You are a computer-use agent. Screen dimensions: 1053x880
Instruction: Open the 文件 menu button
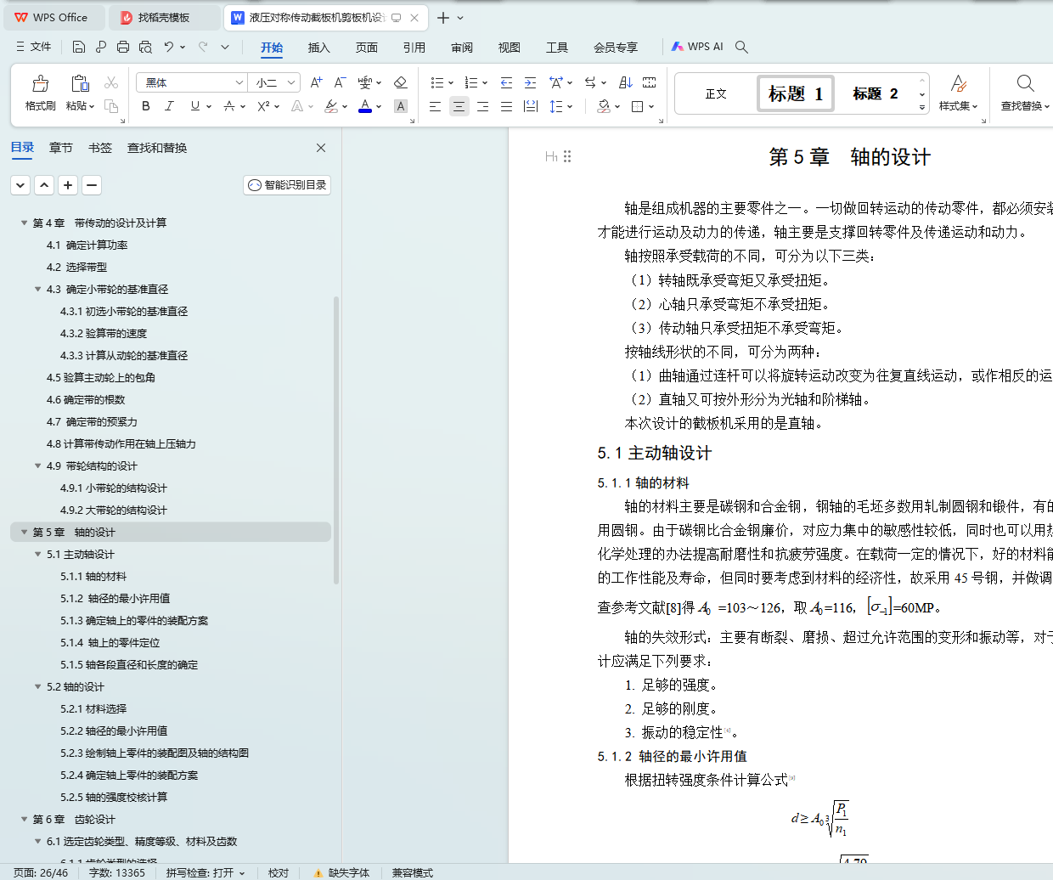point(33,47)
